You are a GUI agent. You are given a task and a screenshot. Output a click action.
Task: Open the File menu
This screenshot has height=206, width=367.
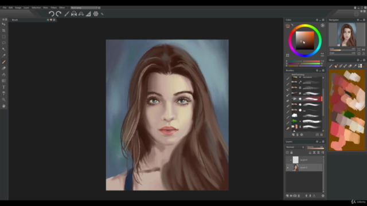coord(5,7)
